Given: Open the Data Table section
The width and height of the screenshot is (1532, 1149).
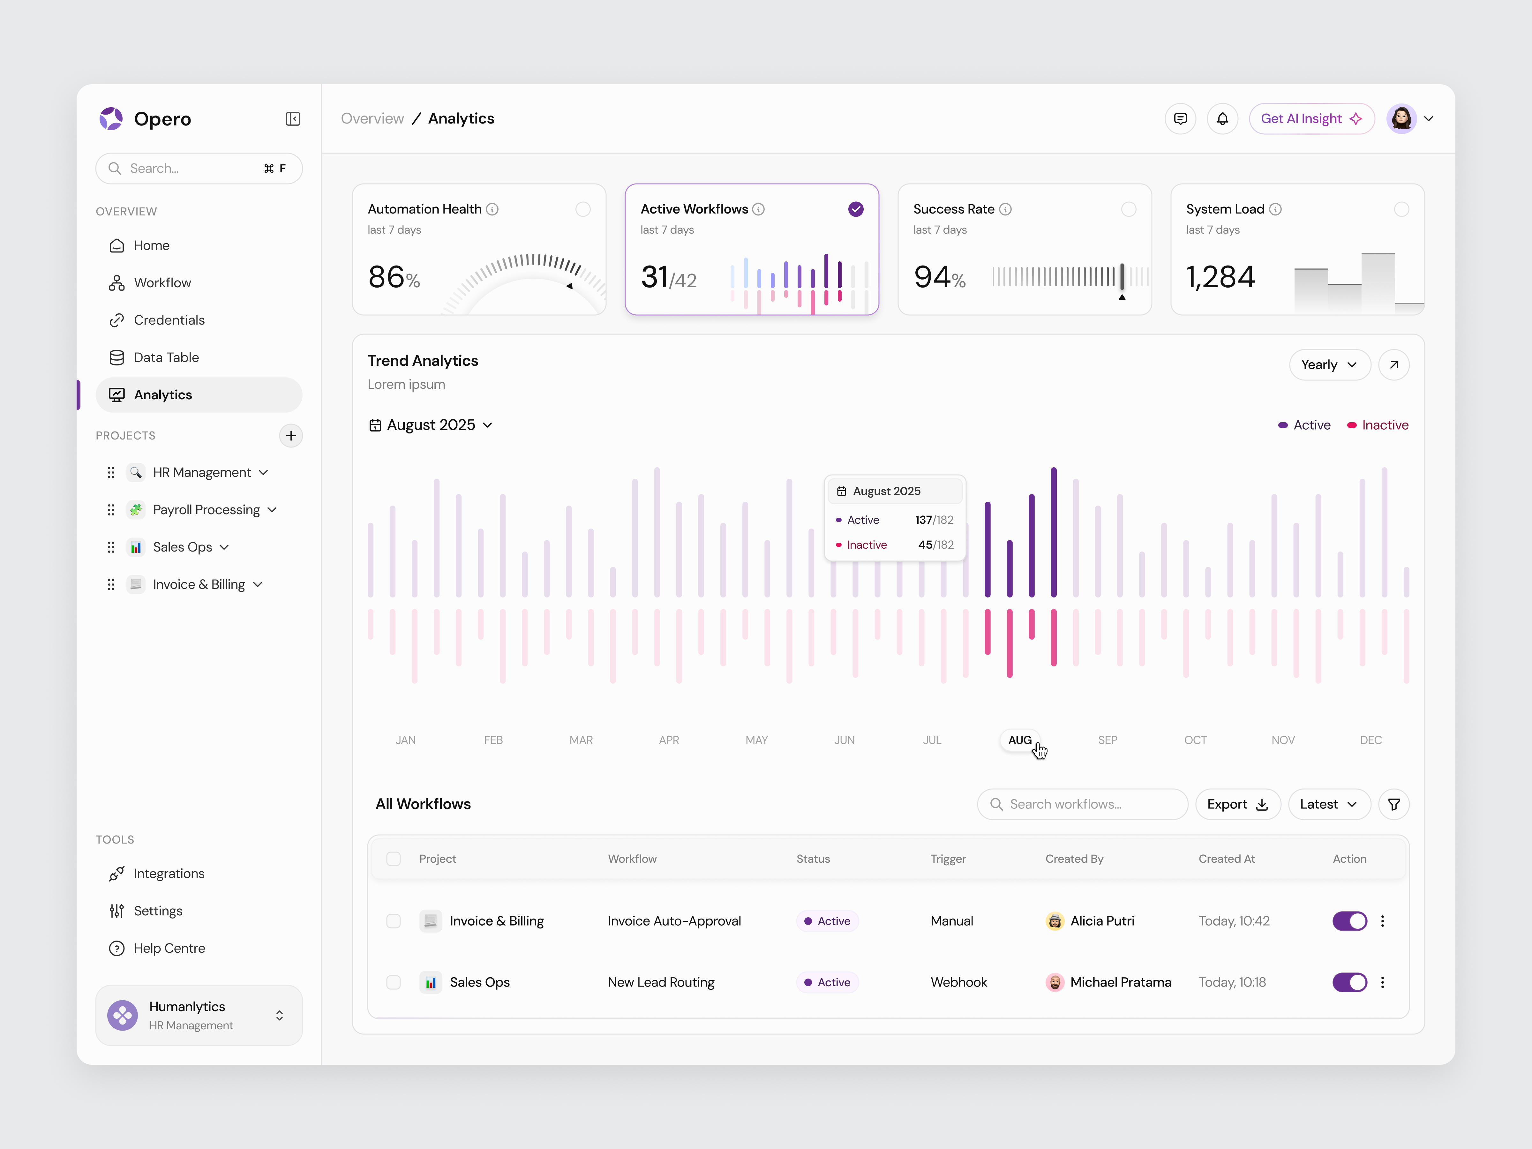Looking at the screenshot, I should [x=166, y=357].
